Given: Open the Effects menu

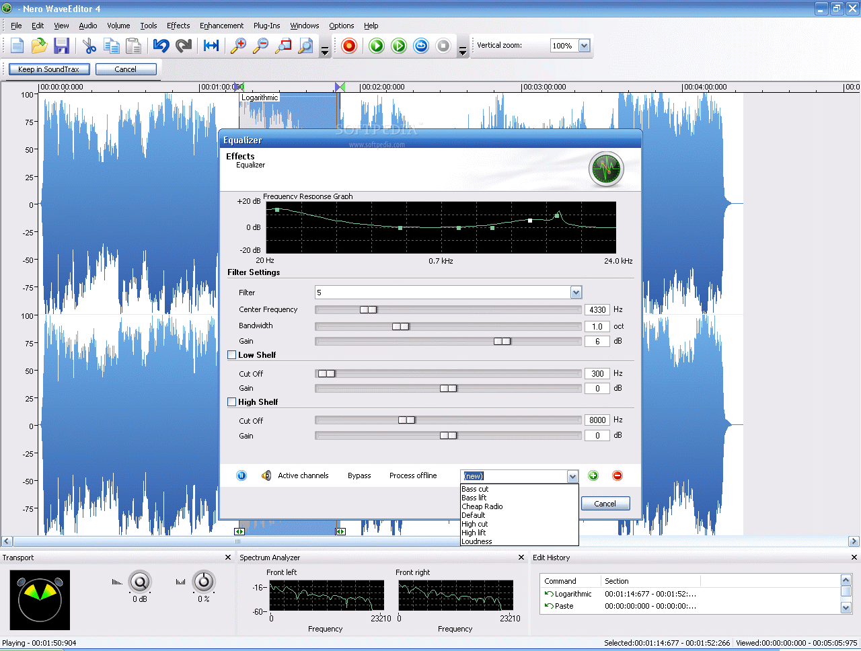Looking at the screenshot, I should click(x=178, y=26).
